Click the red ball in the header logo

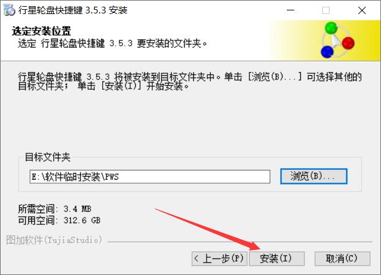[348, 43]
